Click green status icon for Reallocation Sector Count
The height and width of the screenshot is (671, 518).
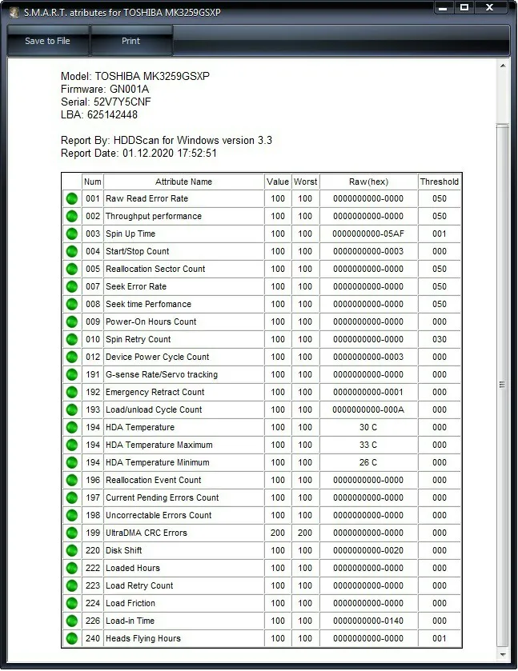(72, 269)
